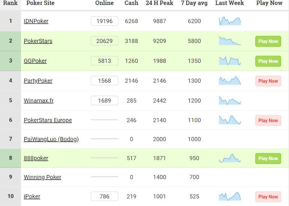Click the Winamax.fr last week sparkline
This screenshot has height=206, width=289.
230,100
